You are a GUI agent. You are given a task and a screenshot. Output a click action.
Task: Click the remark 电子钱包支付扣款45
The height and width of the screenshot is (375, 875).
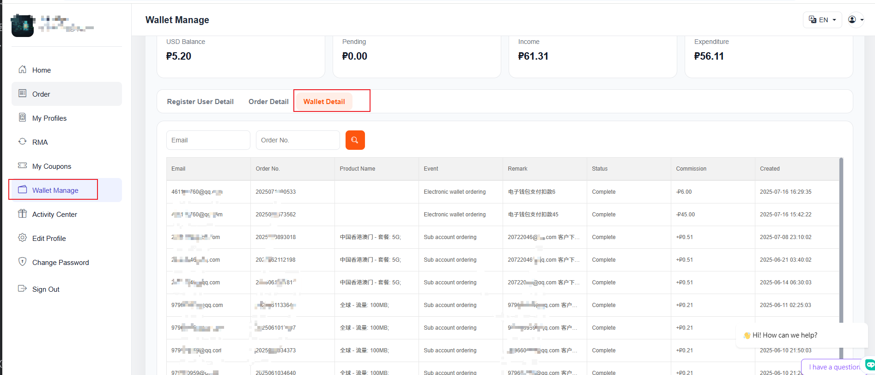tap(533, 215)
